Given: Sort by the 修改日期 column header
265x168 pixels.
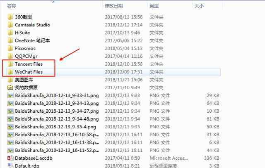Looking at the screenshot, I should [113, 6].
